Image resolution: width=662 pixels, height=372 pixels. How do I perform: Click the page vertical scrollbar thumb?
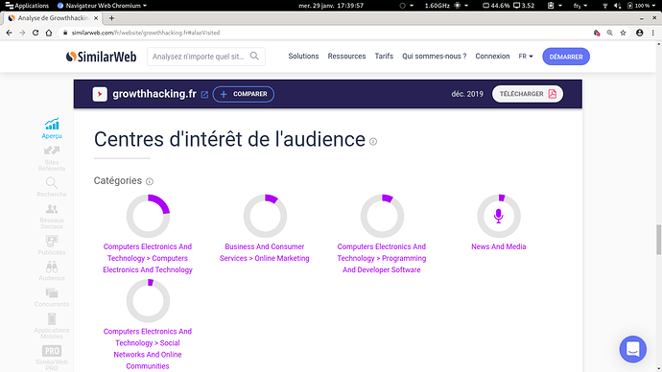[x=658, y=240]
